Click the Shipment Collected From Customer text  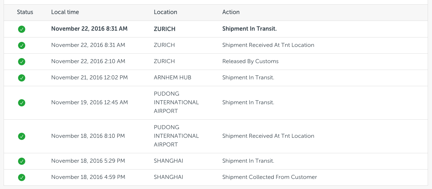pos(270,177)
